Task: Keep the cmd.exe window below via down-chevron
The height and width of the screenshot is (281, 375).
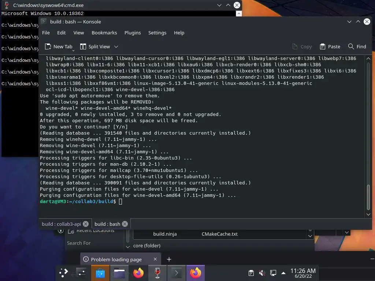Action: pyautogui.click(x=219, y=5)
